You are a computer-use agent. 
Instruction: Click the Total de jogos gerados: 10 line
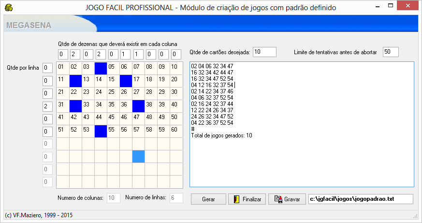(221, 135)
